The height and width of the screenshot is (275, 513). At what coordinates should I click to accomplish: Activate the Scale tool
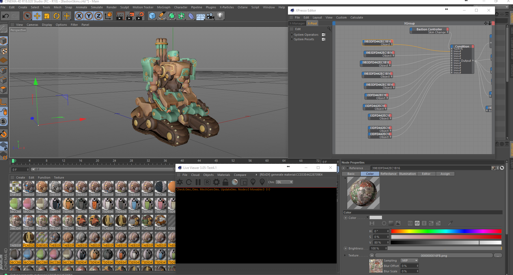pos(47,16)
